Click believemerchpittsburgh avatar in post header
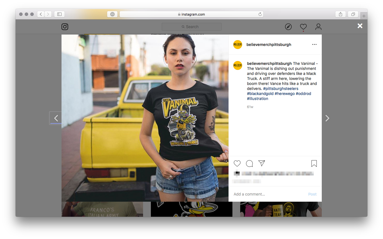 (238, 45)
